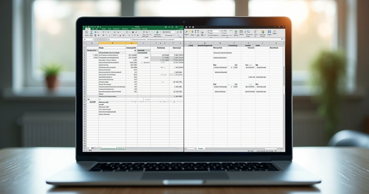Select the Font Color icon in the ribbon

(x=120, y=35)
